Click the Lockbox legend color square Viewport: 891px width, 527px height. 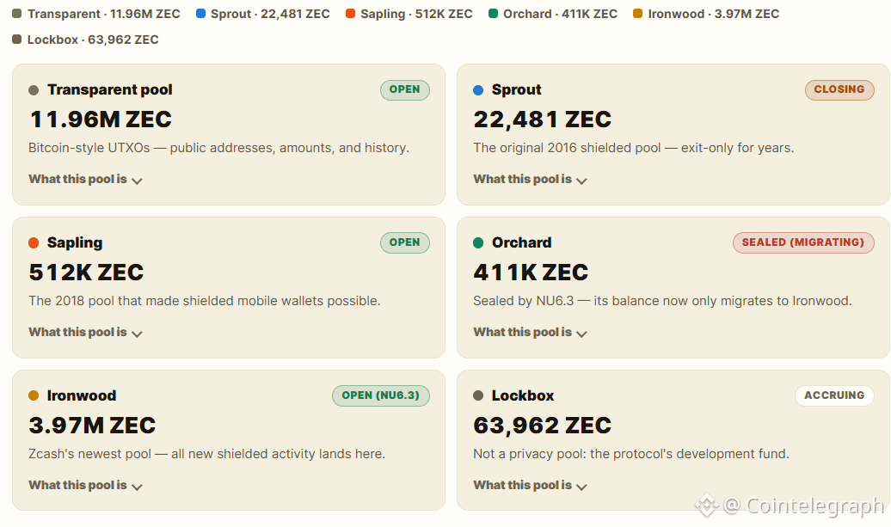tap(17, 40)
